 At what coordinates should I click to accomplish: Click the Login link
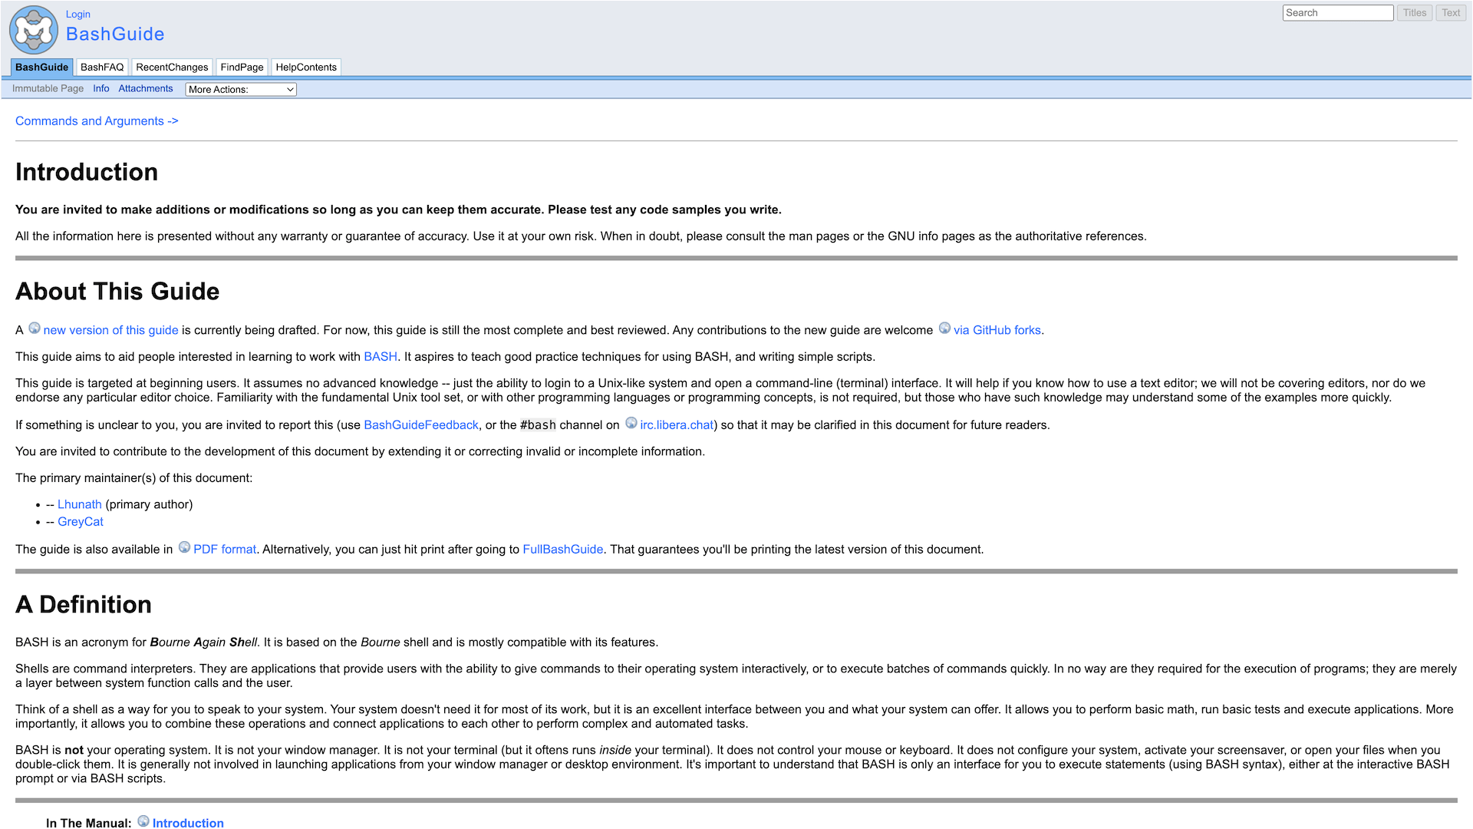(x=77, y=14)
